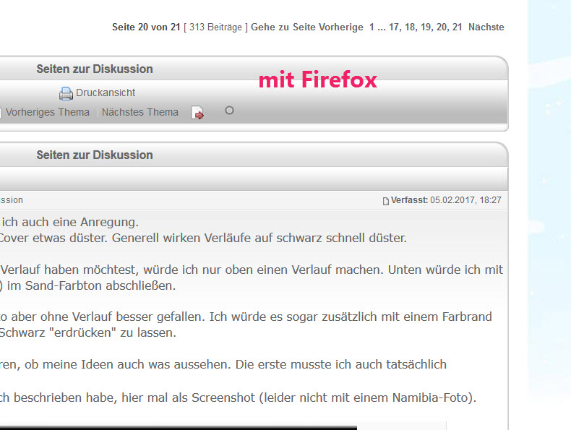Click the Seite 20 von 21 text
571x430 pixels.
tap(146, 27)
